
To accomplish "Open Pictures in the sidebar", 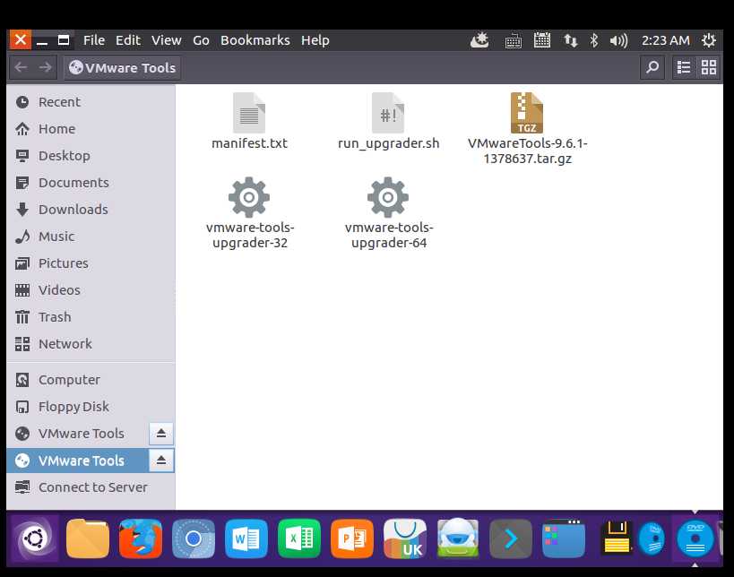I will pyautogui.click(x=91, y=263).
